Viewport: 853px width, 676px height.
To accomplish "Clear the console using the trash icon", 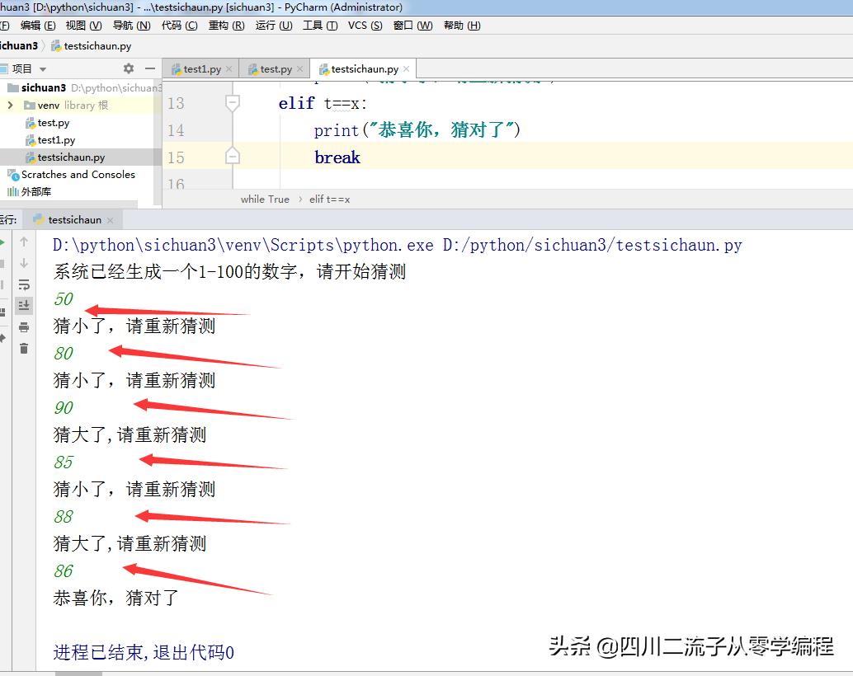I will pyautogui.click(x=23, y=348).
